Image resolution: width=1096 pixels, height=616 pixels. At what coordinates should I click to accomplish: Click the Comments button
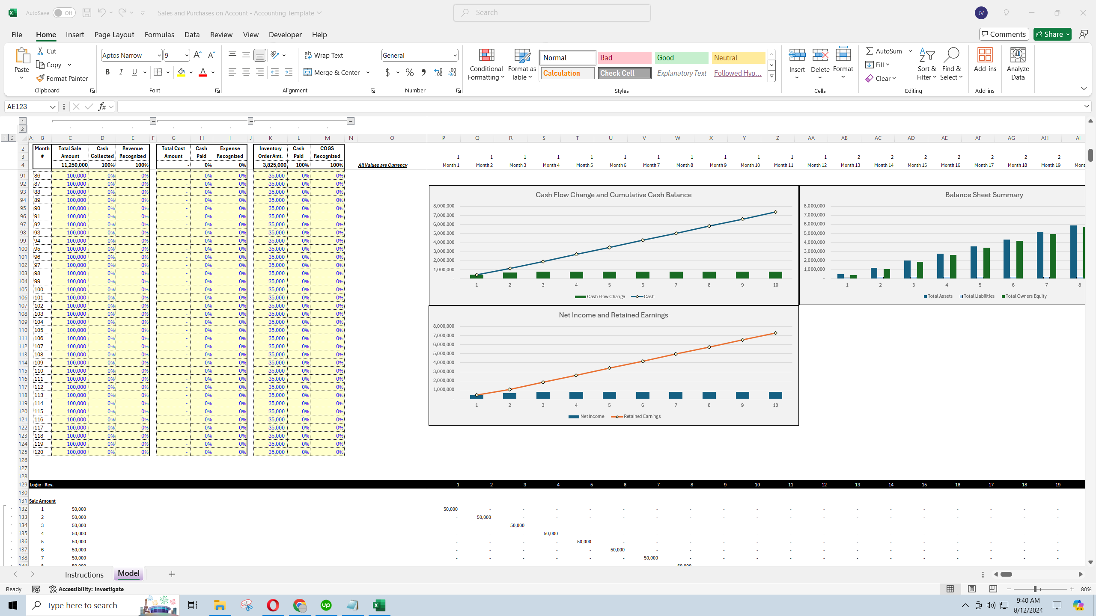point(1004,34)
